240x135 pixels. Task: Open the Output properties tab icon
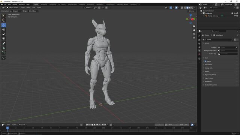199,43
